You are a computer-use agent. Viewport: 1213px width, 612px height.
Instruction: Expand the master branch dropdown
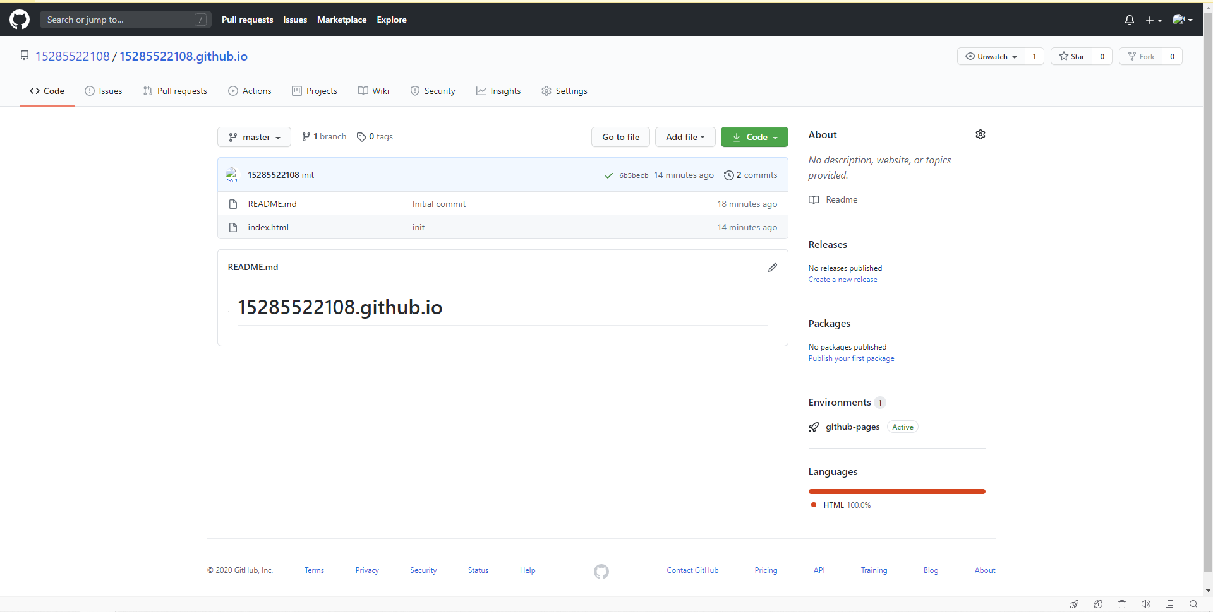(x=254, y=137)
